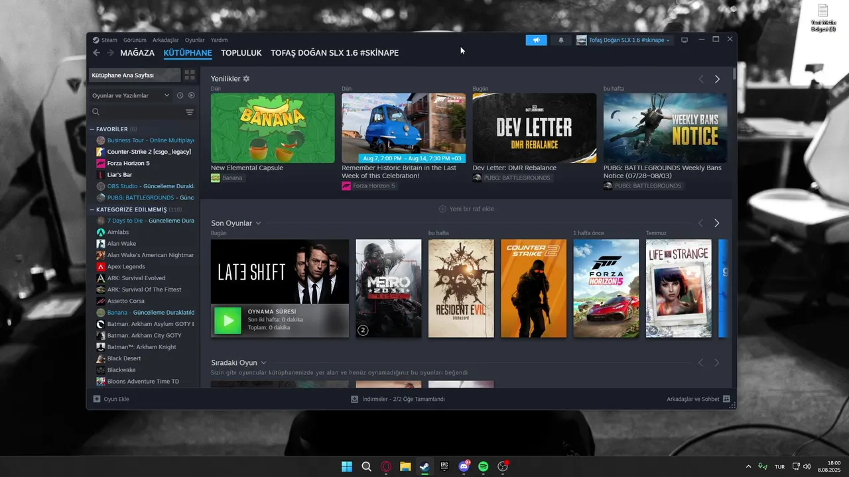Open Resident Evil biohazard cover
The height and width of the screenshot is (477, 849).
pyautogui.click(x=461, y=288)
